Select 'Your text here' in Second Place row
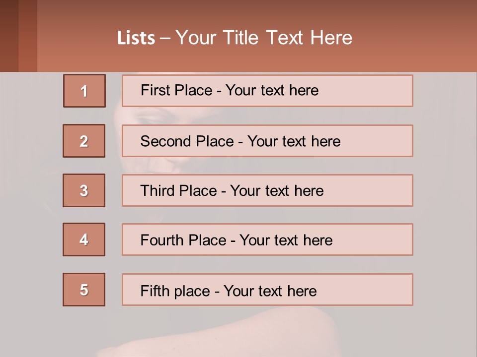Screen dimensions: 477x357 (294, 141)
